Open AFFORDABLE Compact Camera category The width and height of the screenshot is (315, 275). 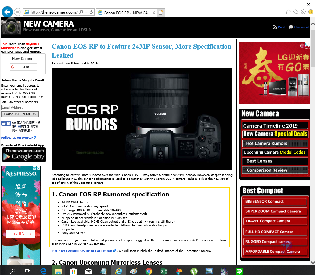[x=275, y=252]
